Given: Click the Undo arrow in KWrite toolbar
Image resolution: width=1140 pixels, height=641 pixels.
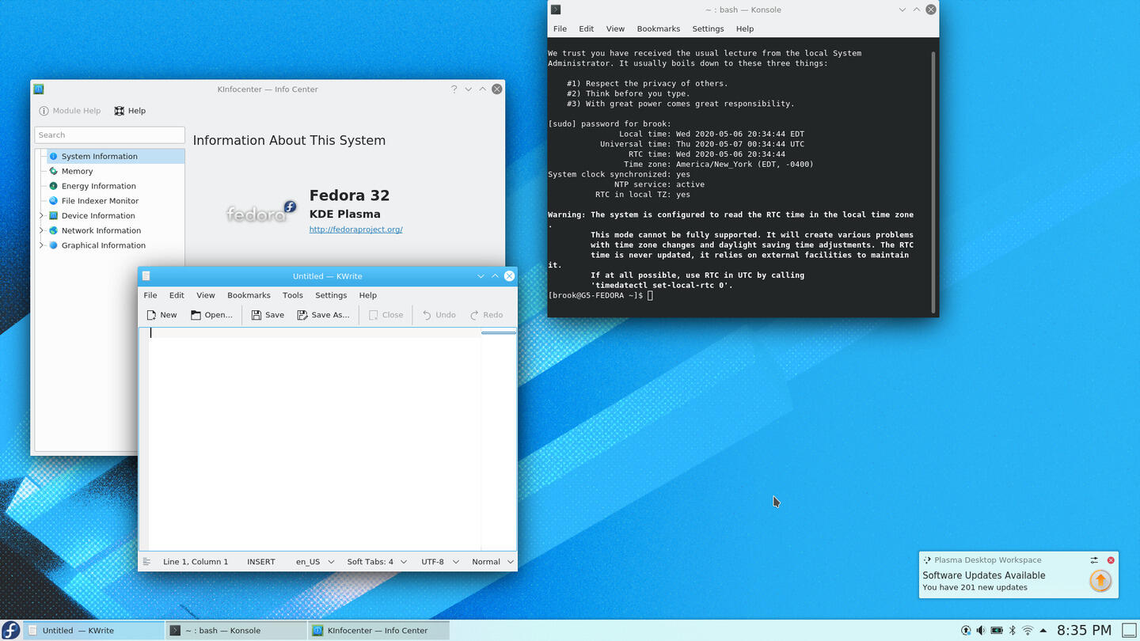Looking at the screenshot, I should [427, 315].
